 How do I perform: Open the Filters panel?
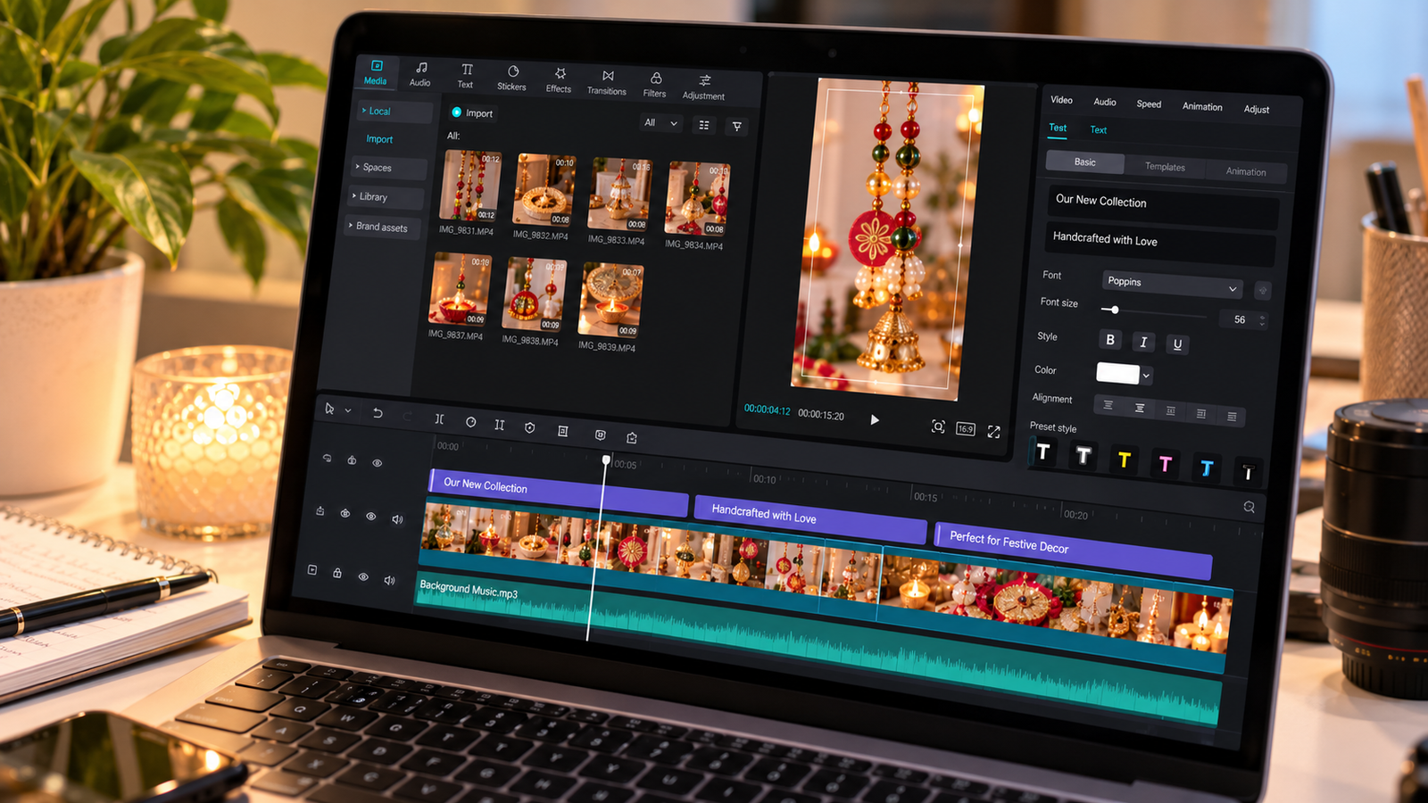point(655,86)
